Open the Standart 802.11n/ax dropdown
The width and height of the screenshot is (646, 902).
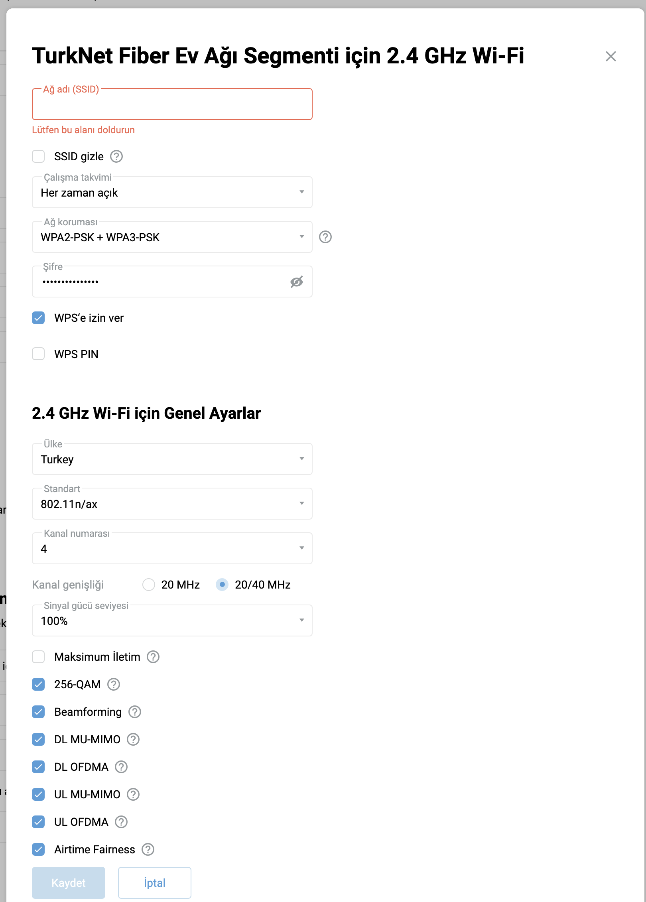coord(172,504)
